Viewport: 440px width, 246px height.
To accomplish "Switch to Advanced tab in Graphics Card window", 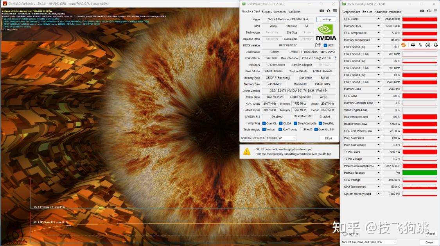I will [x=280, y=12].
